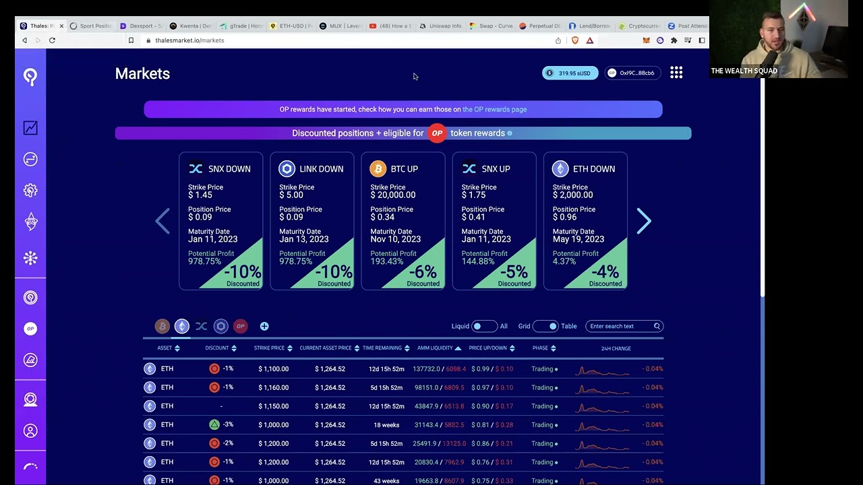Open the Ethereum diamond token icon in the sidebar

[x=30, y=222]
